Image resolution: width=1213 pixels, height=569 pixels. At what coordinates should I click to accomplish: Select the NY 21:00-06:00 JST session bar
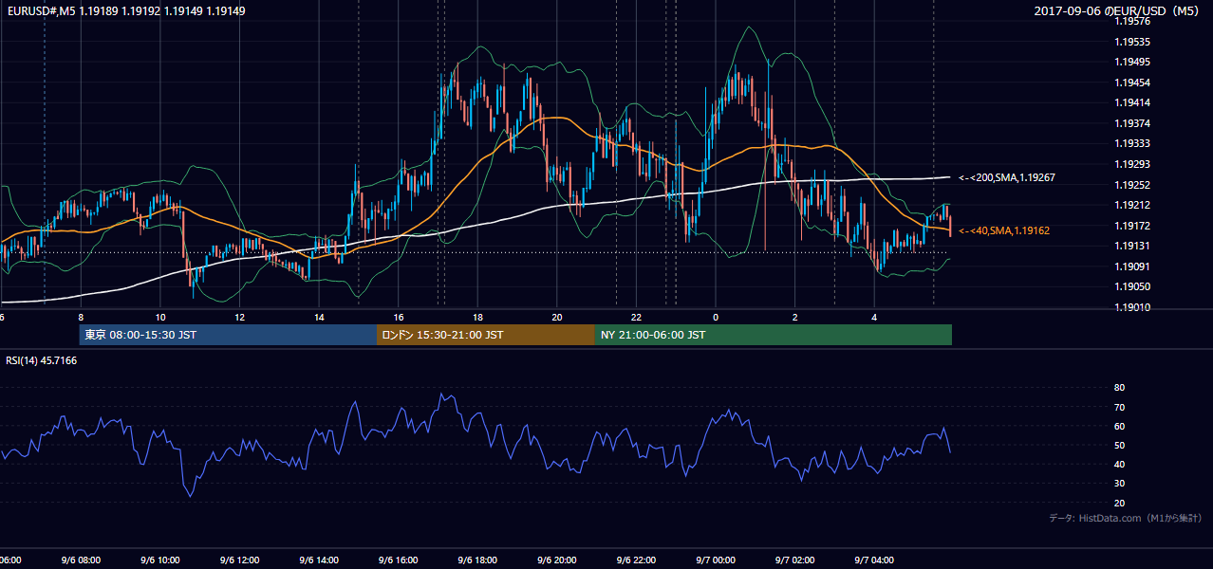774,335
